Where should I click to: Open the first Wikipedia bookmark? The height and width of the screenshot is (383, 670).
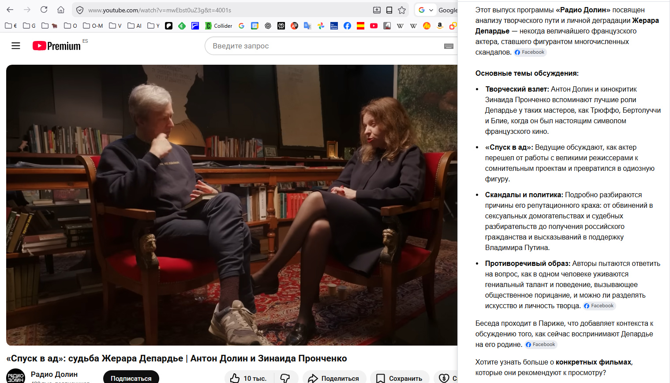click(400, 26)
